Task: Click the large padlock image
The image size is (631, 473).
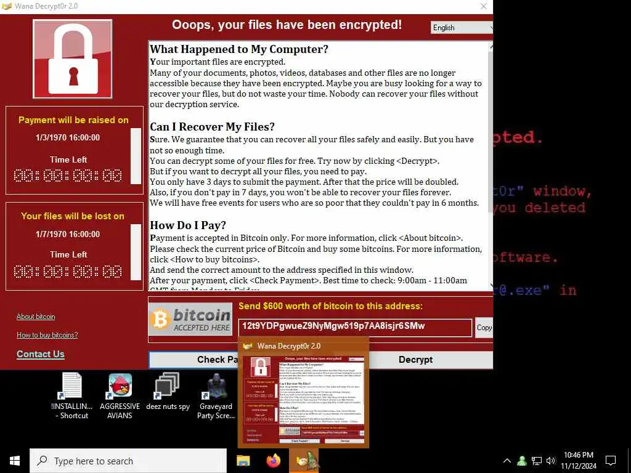Action: [x=73, y=59]
